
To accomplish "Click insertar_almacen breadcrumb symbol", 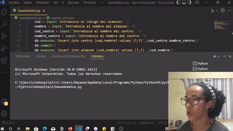I will tap(63, 18).
